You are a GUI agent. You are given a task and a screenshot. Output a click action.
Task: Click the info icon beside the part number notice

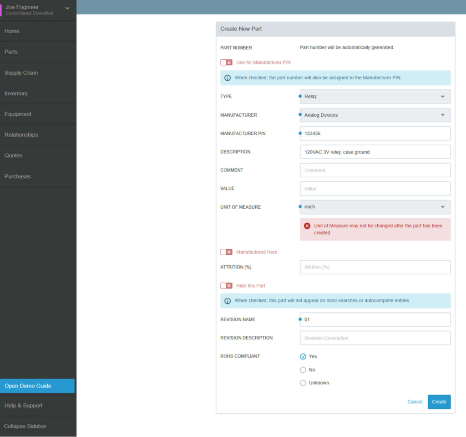coord(228,77)
